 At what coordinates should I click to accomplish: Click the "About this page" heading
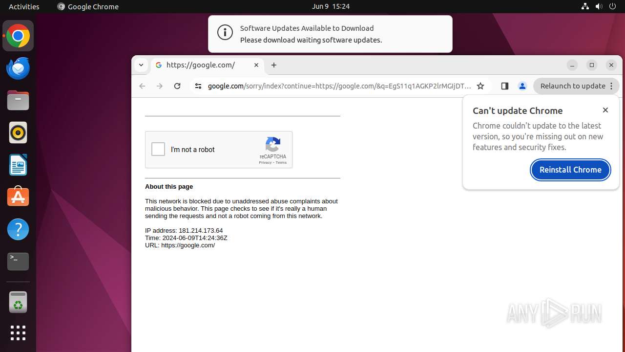coord(169,187)
